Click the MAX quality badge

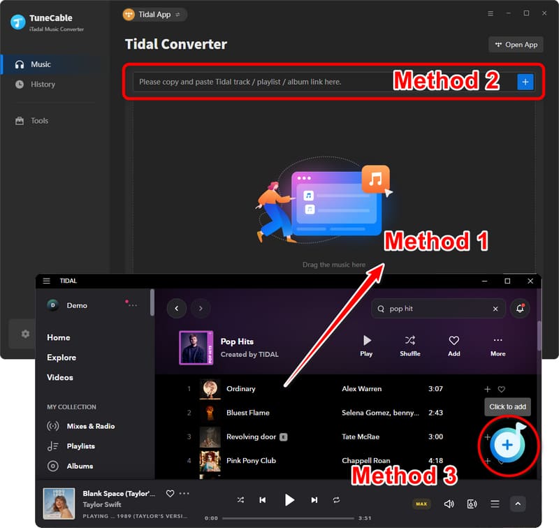click(421, 504)
